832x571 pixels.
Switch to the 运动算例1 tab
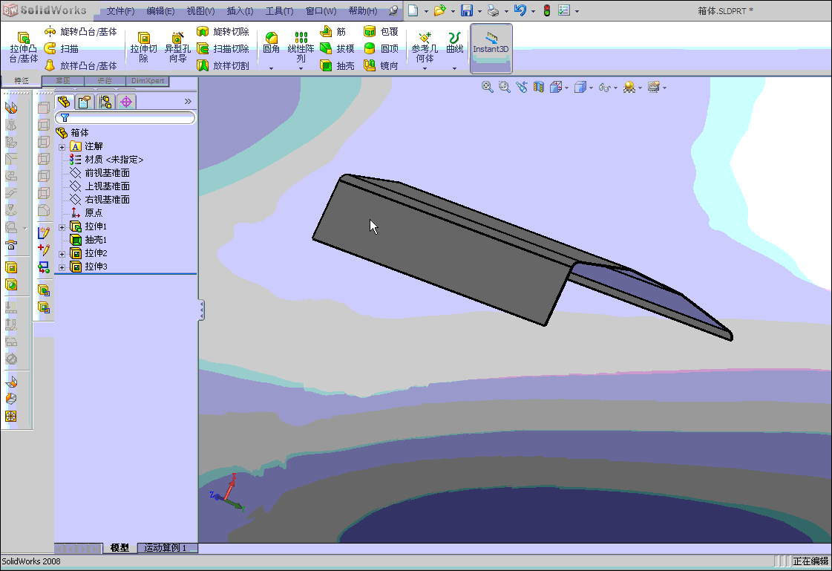pyautogui.click(x=166, y=548)
